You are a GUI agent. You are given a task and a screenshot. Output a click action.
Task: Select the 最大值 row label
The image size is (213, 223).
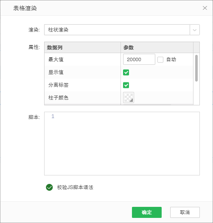coord(56,59)
